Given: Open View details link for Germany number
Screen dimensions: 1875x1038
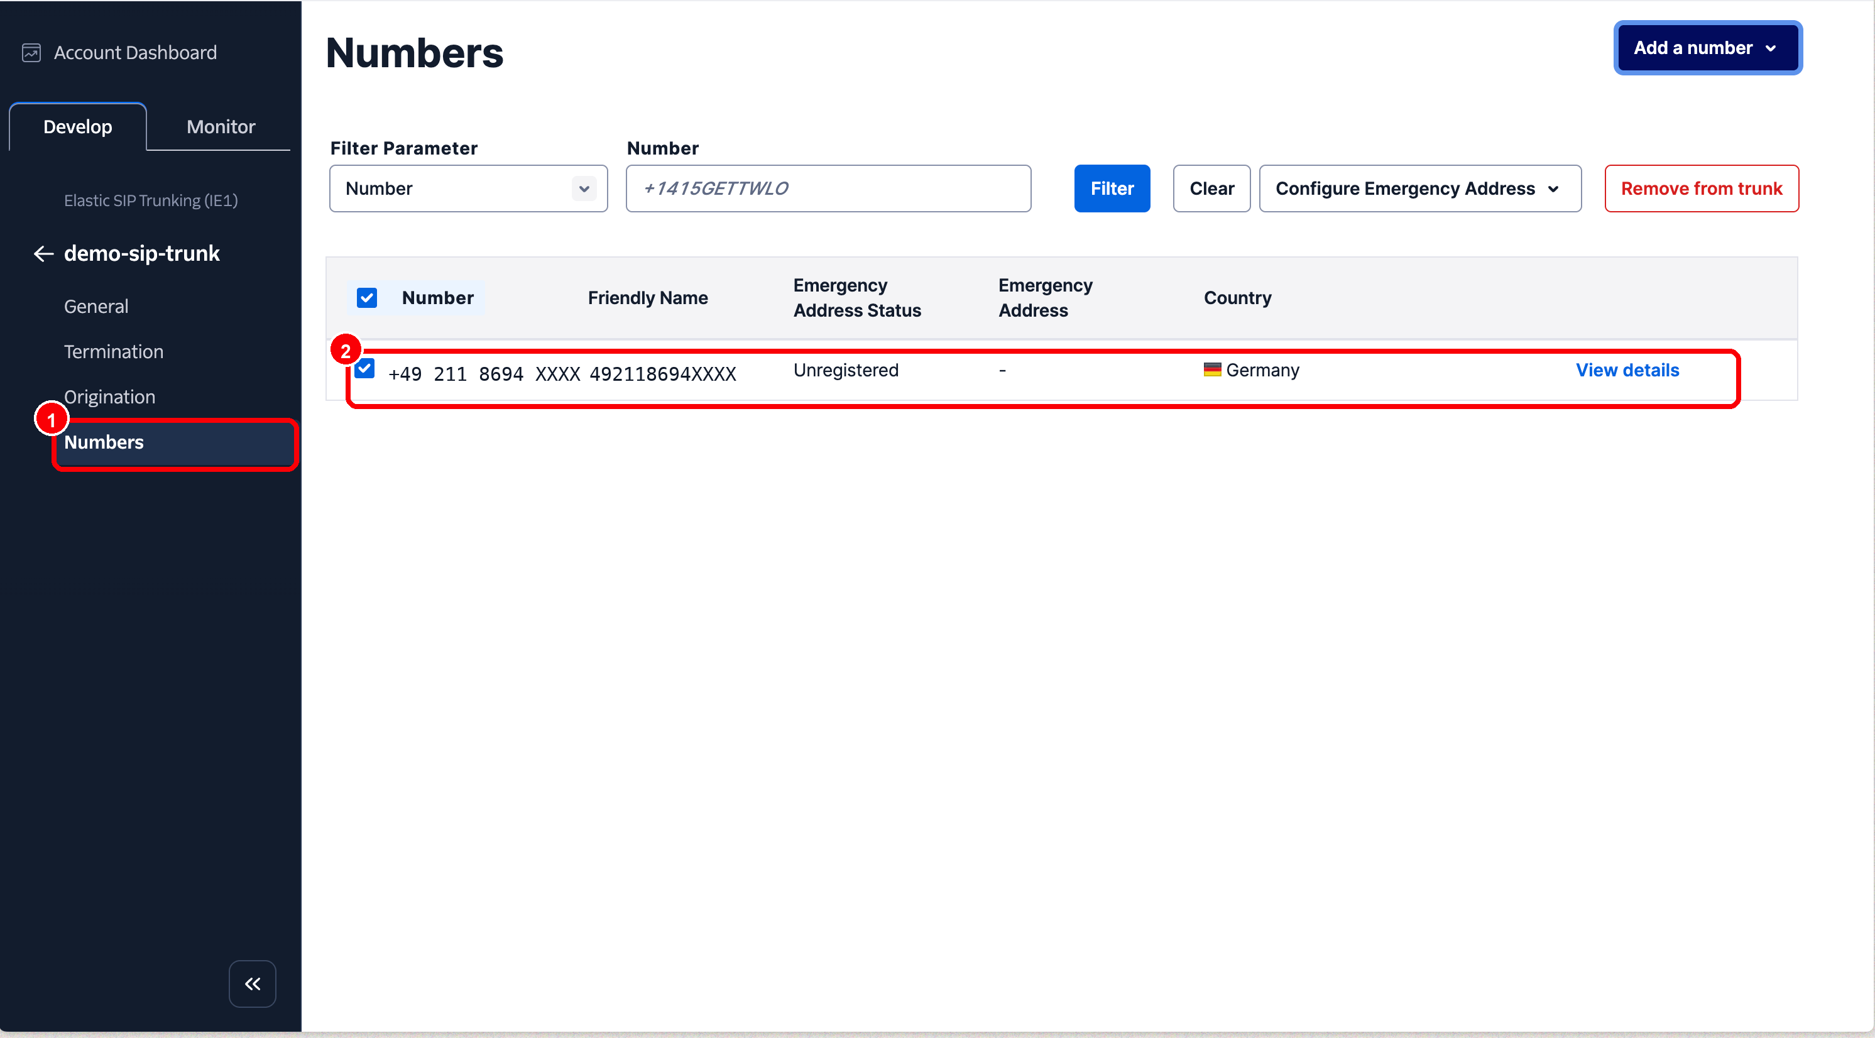Looking at the screenshot, I should (1627, 370).
